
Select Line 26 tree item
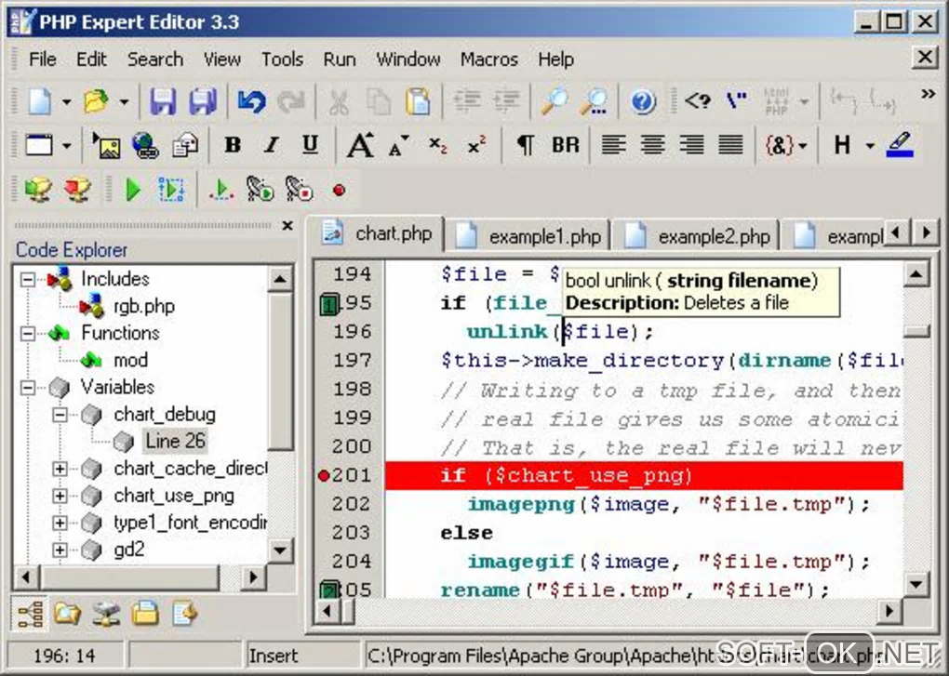(176, 441)
